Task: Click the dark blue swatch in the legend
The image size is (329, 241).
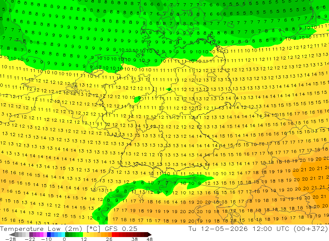Action: pos(49,234)
